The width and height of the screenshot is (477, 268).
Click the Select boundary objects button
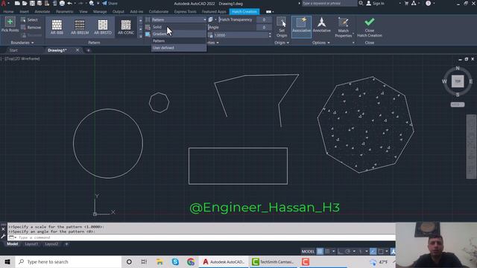coord(30,20)
